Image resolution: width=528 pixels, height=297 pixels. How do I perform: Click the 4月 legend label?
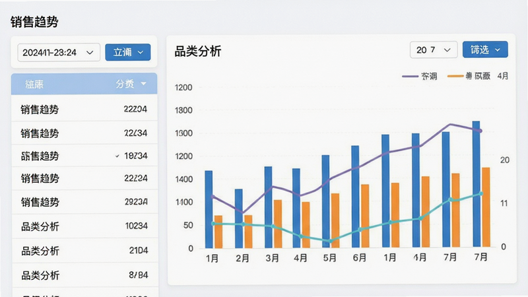(x=503, y=76)
